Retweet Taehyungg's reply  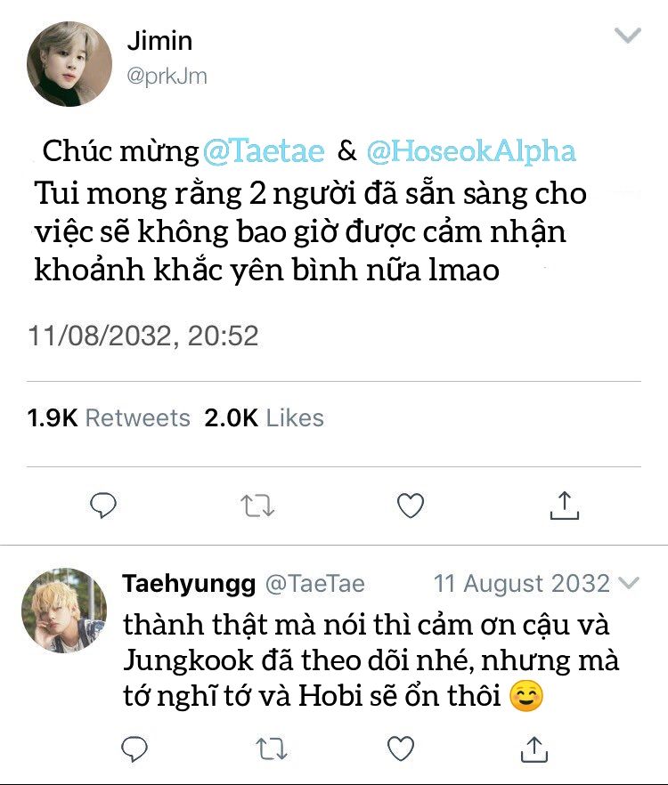[266, 748]
